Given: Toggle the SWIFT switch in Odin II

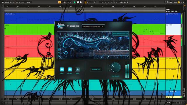Looking at the screenshot, I should click(x=62, y=69).
